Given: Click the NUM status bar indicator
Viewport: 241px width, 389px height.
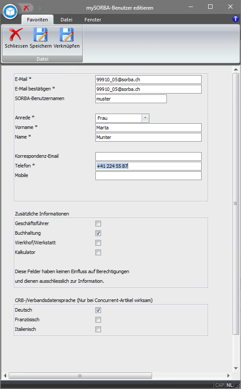Looking at the screenshot, I should [x=230, y=385].
